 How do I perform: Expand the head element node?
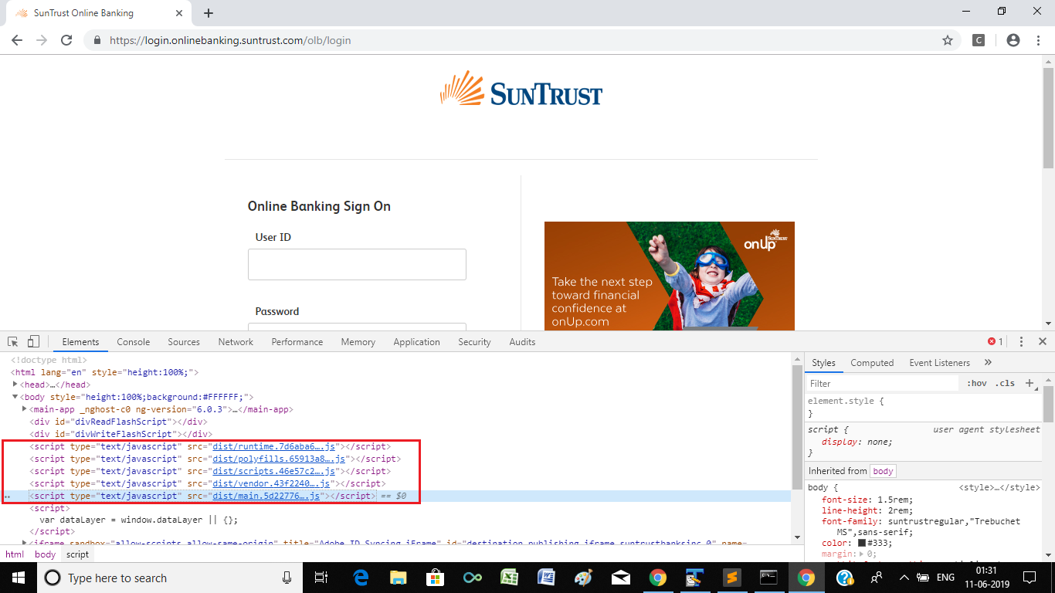coord(15,385)
